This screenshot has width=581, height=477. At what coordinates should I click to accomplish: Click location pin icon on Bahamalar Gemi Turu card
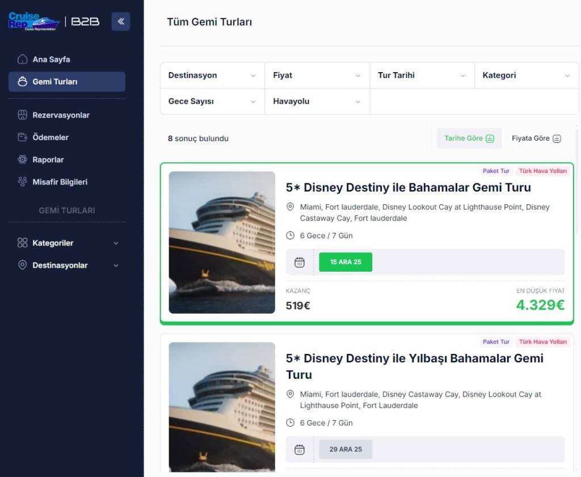[x=290, y=206]
